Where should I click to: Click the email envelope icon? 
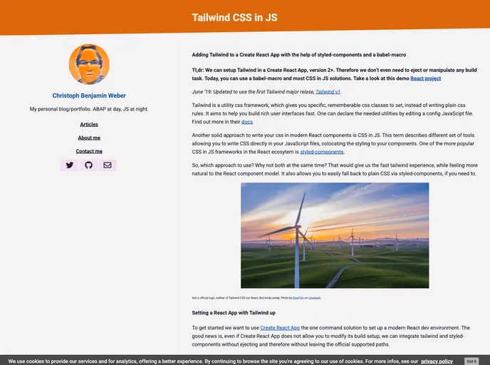pos(108,165)
